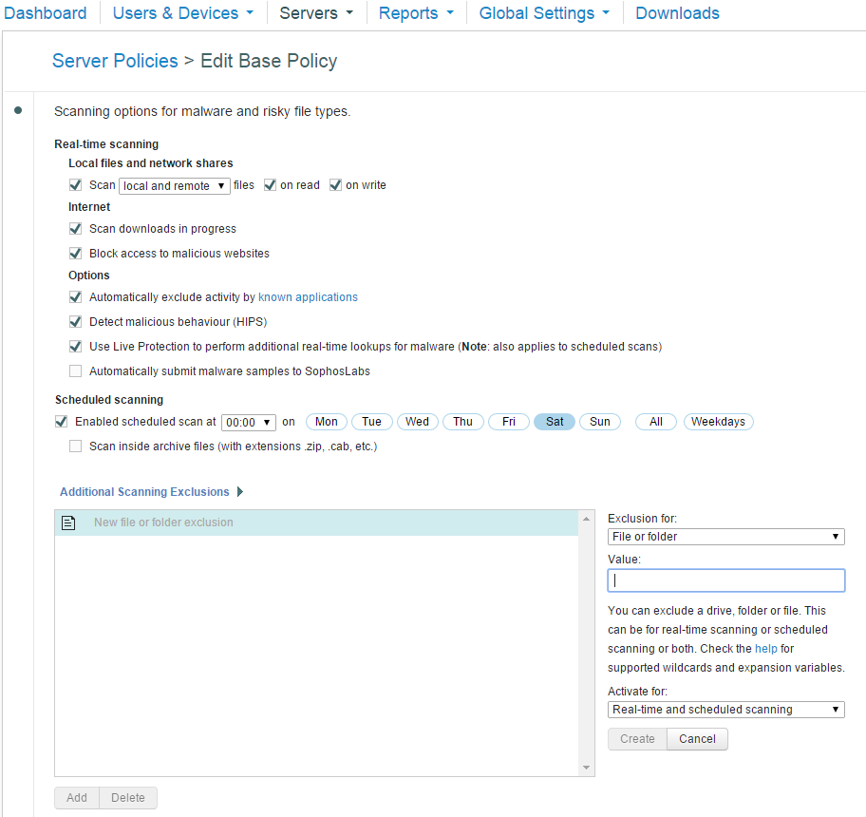Open the Global Settings menu
This screenshot has width=866, height=817.
544,13
